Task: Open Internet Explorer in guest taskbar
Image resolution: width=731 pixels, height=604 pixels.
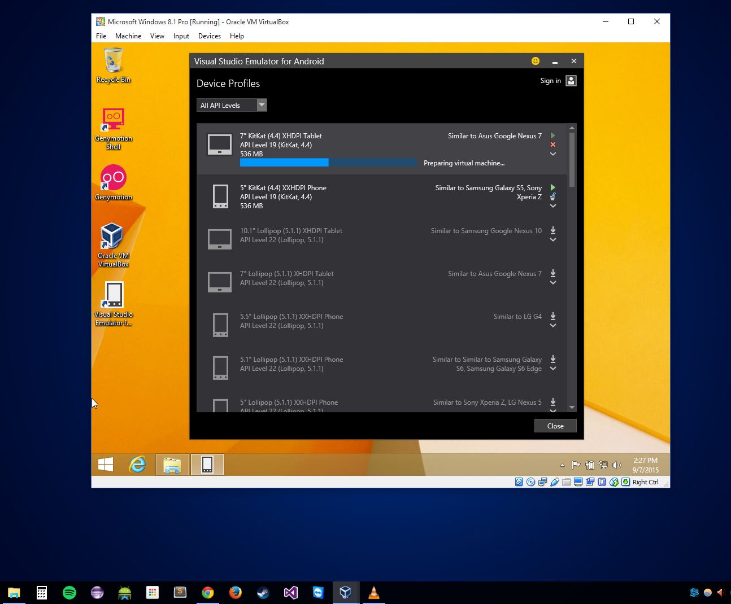Action: pos(137,465)
